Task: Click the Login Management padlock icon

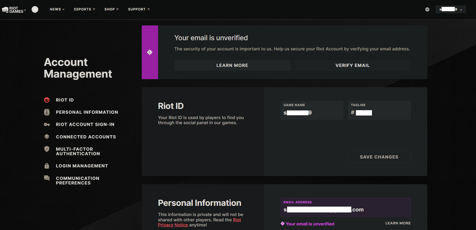Action: [x=47, y=166]
